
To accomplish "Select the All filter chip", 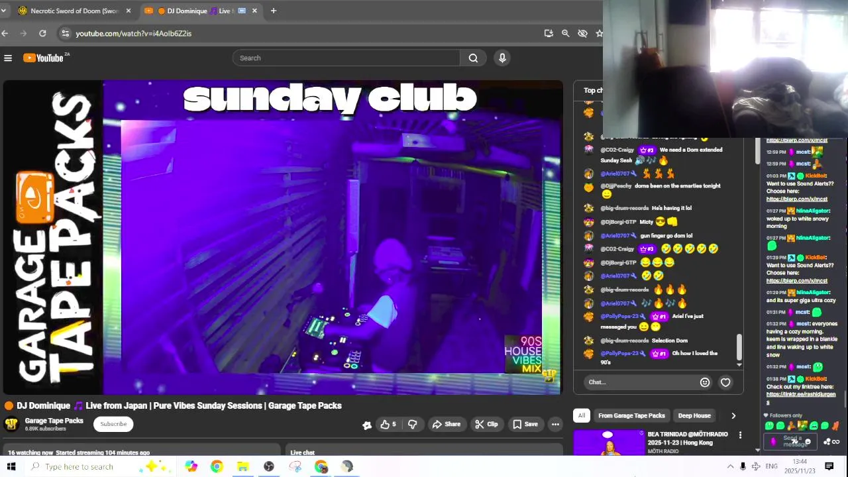I will (x=582, y=416).
